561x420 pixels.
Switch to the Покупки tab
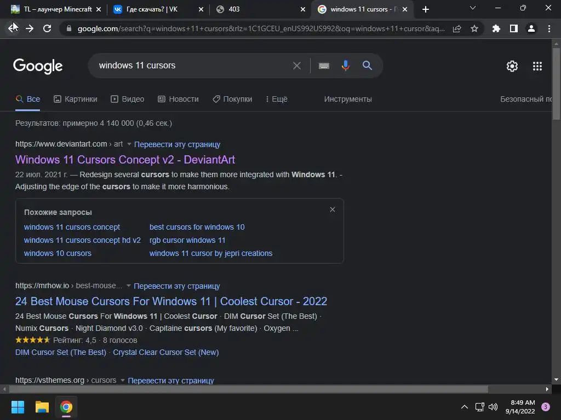point(232,100)
